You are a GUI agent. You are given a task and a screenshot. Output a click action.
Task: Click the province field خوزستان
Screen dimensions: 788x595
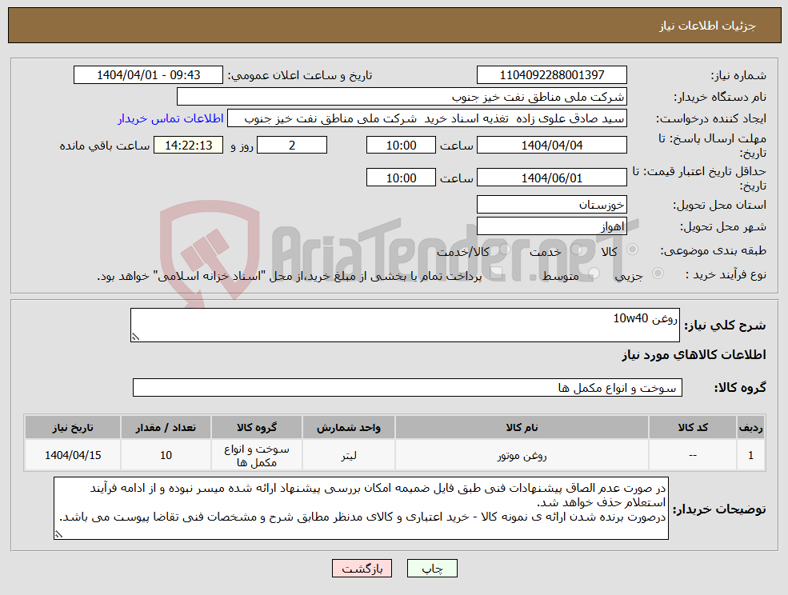(x=552, y=205)
